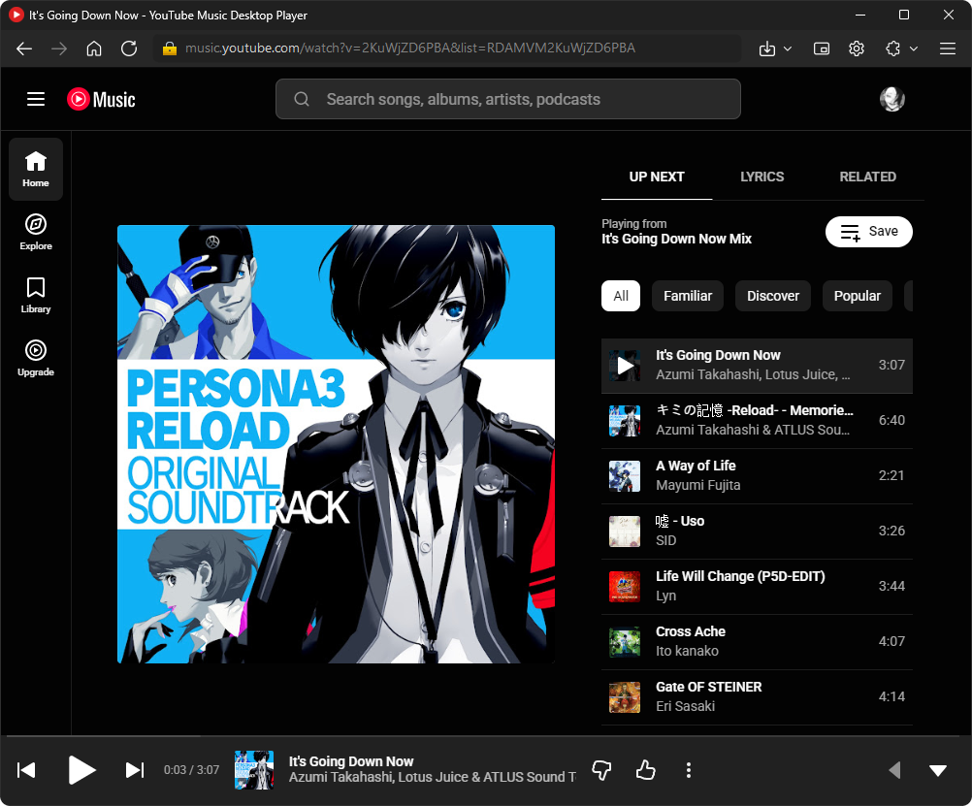Screen dimensions: 972x806
Task: Collapse the player bar with the down arrow
Action: [x=937, y=770]
